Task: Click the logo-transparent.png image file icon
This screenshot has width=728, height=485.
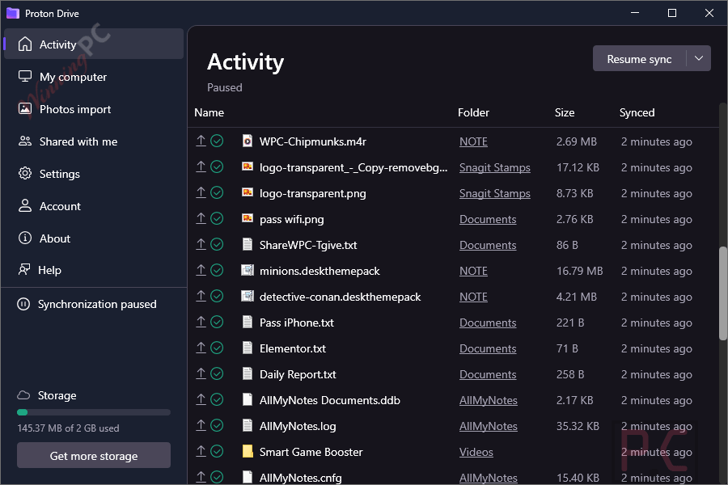Action: coord(248,192)
